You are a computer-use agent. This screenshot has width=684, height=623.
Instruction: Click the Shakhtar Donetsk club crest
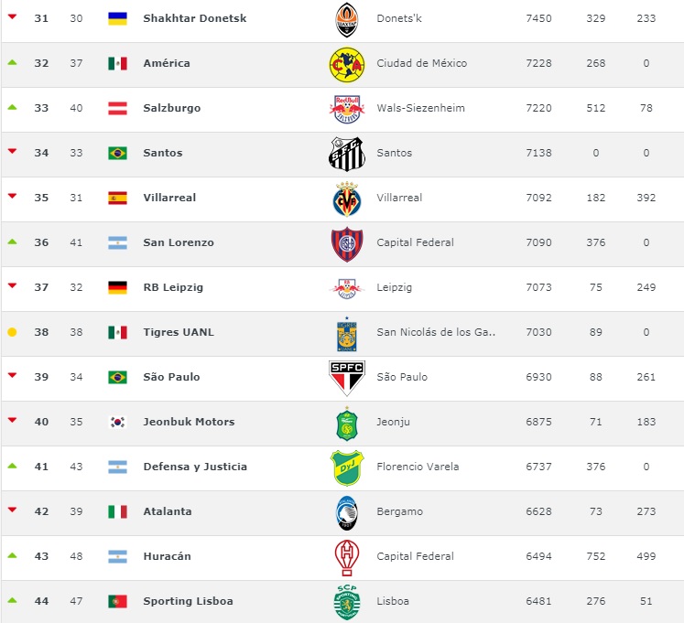click(x=347, y=19)
